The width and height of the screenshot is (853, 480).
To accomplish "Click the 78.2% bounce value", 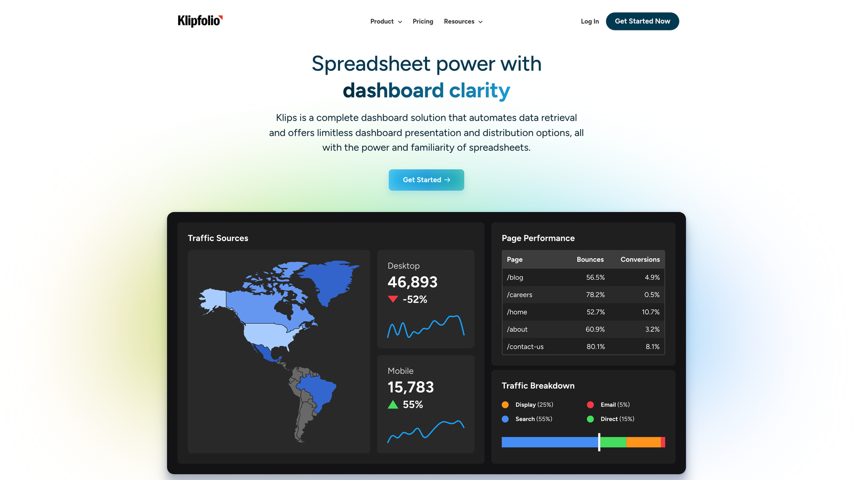I will pyautogui.click(x=596, y=295).
